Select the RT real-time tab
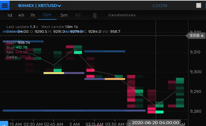 click(78, 15)
